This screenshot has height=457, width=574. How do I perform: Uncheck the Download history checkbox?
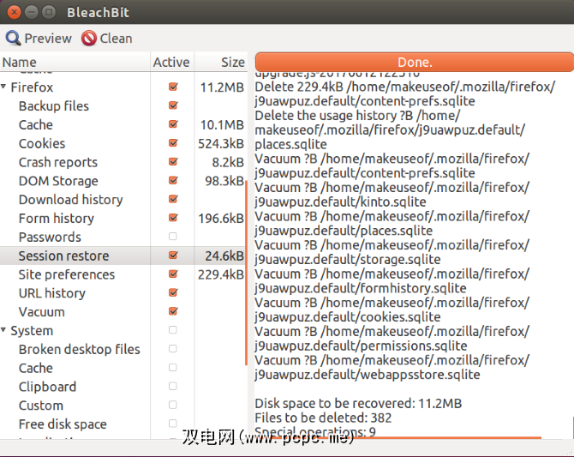coord(173,199)
